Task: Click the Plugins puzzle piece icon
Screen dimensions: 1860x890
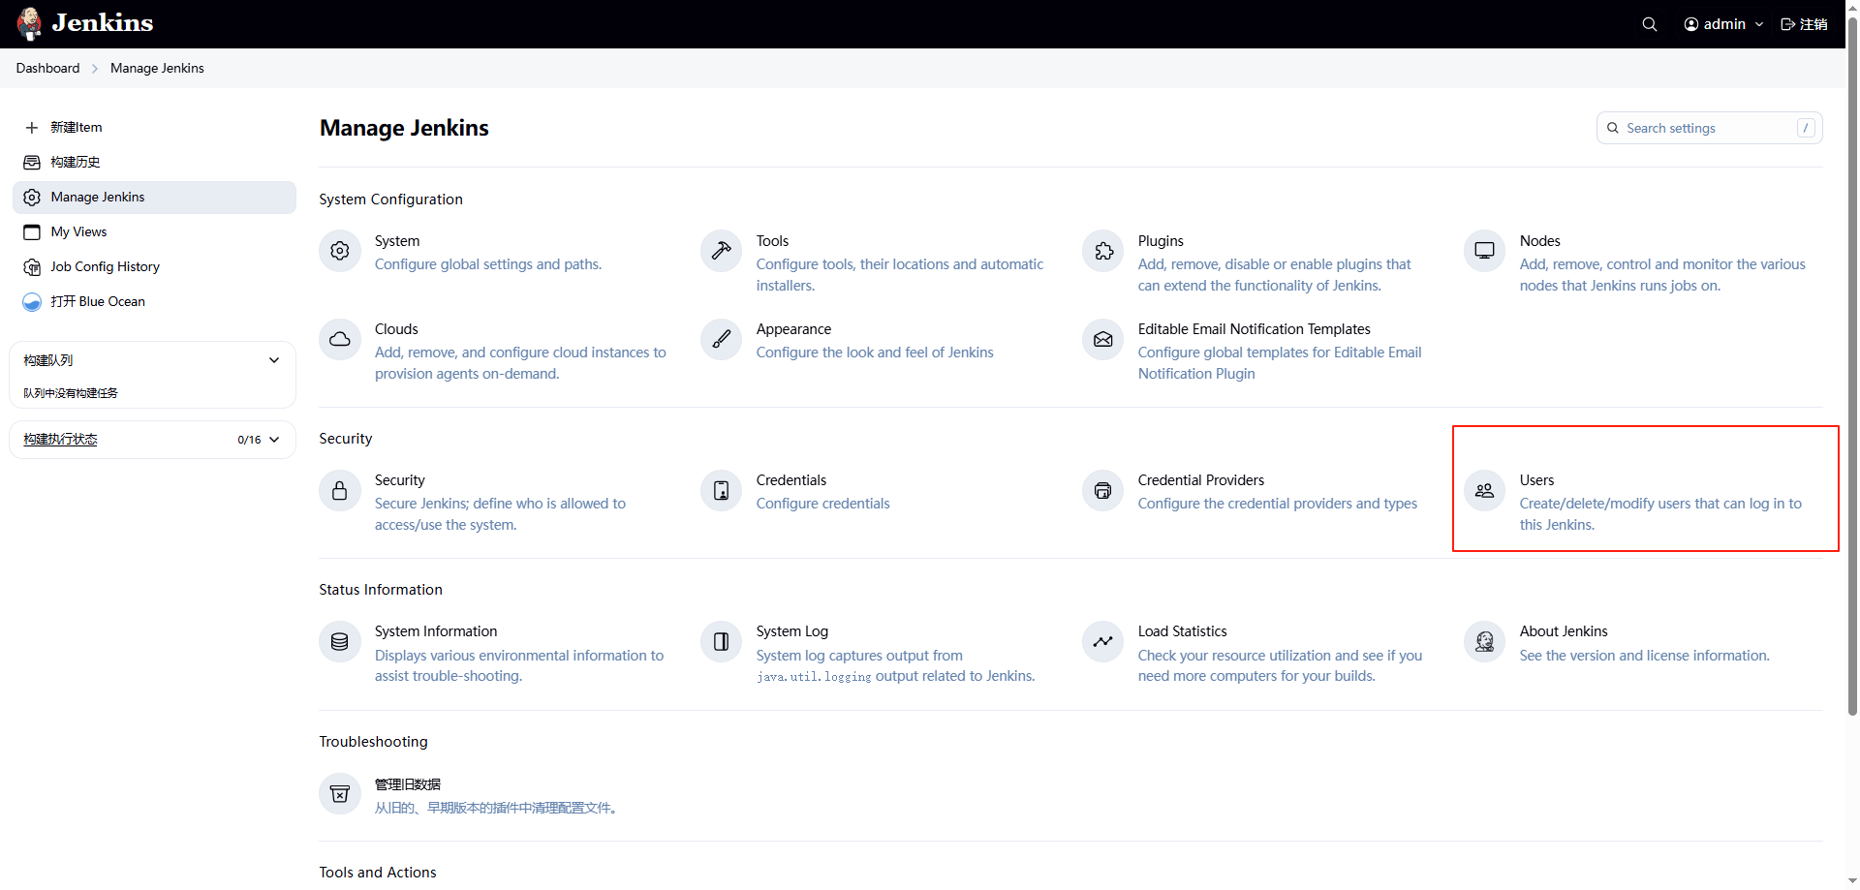Action: [1102, 252]
